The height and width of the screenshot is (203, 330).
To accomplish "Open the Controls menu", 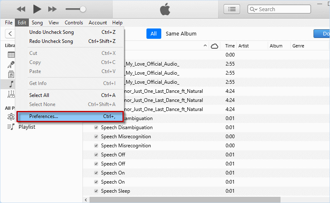I will [74, 23].
